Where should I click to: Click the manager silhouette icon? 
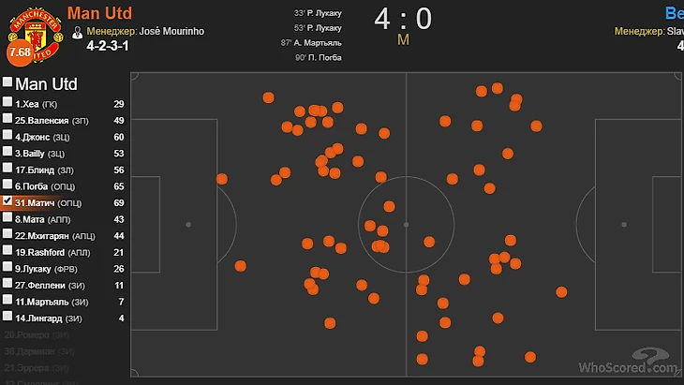click(x=78, y=31)
